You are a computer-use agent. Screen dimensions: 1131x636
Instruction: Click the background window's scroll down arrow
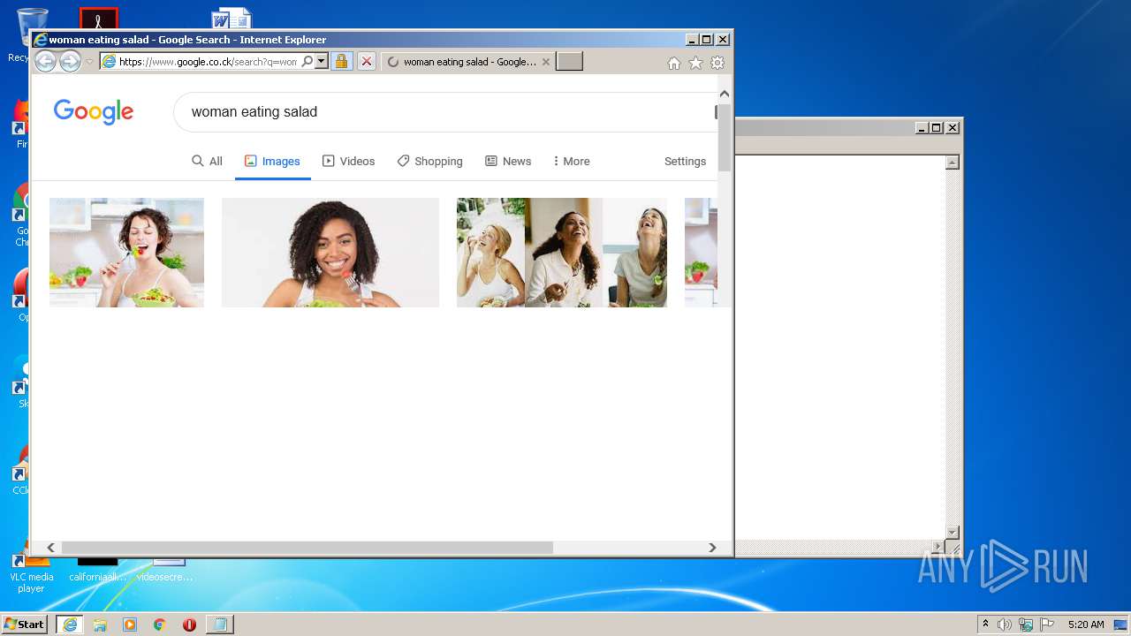[x=953, y=532]
